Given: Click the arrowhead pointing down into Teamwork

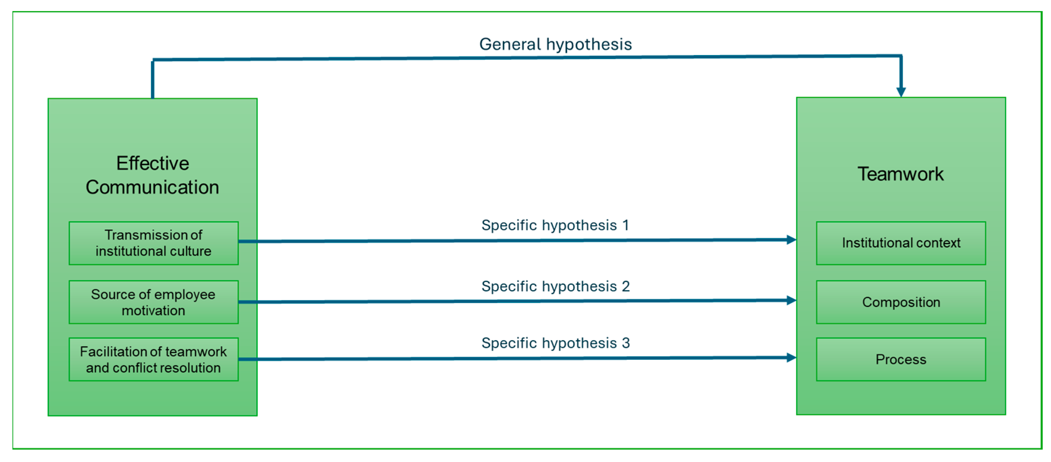Looking at the screenshot, I should pyautogui.click(x=901, y=92).
